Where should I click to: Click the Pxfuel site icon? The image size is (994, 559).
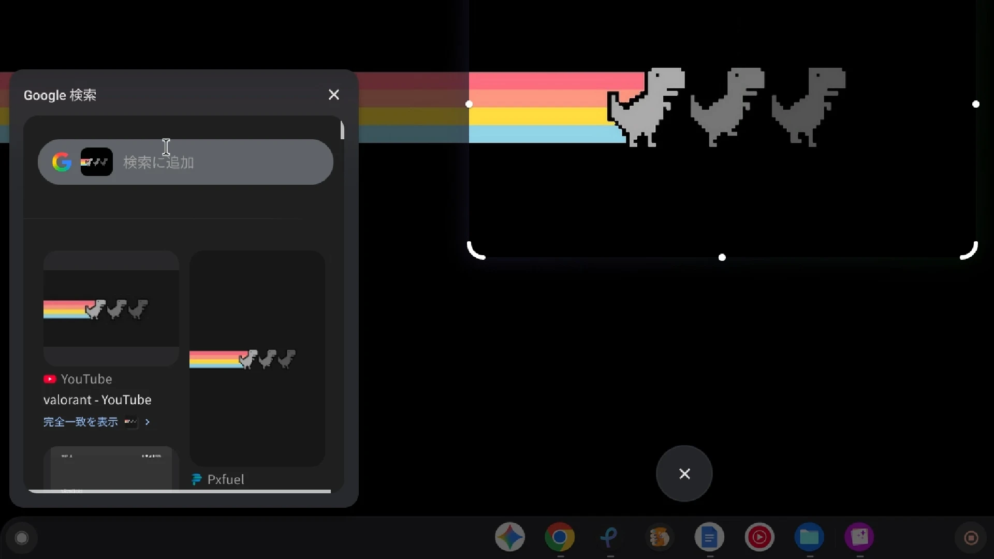tap(196, 480)
